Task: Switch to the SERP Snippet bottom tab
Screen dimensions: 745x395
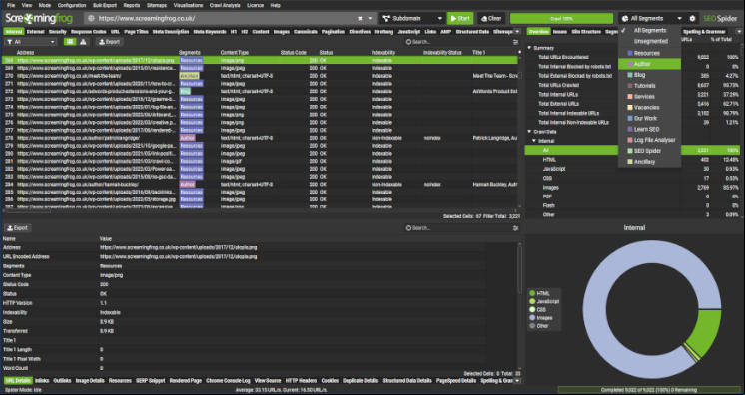Action: click(150, 381)
